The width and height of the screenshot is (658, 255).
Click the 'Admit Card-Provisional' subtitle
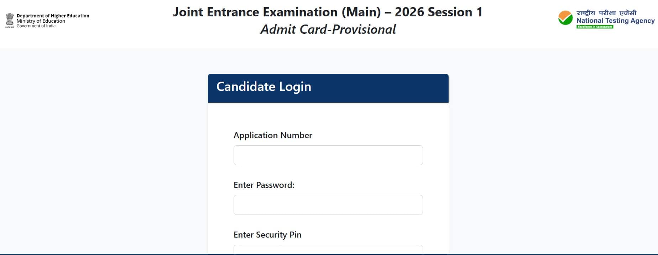click(x=328, y=29)
